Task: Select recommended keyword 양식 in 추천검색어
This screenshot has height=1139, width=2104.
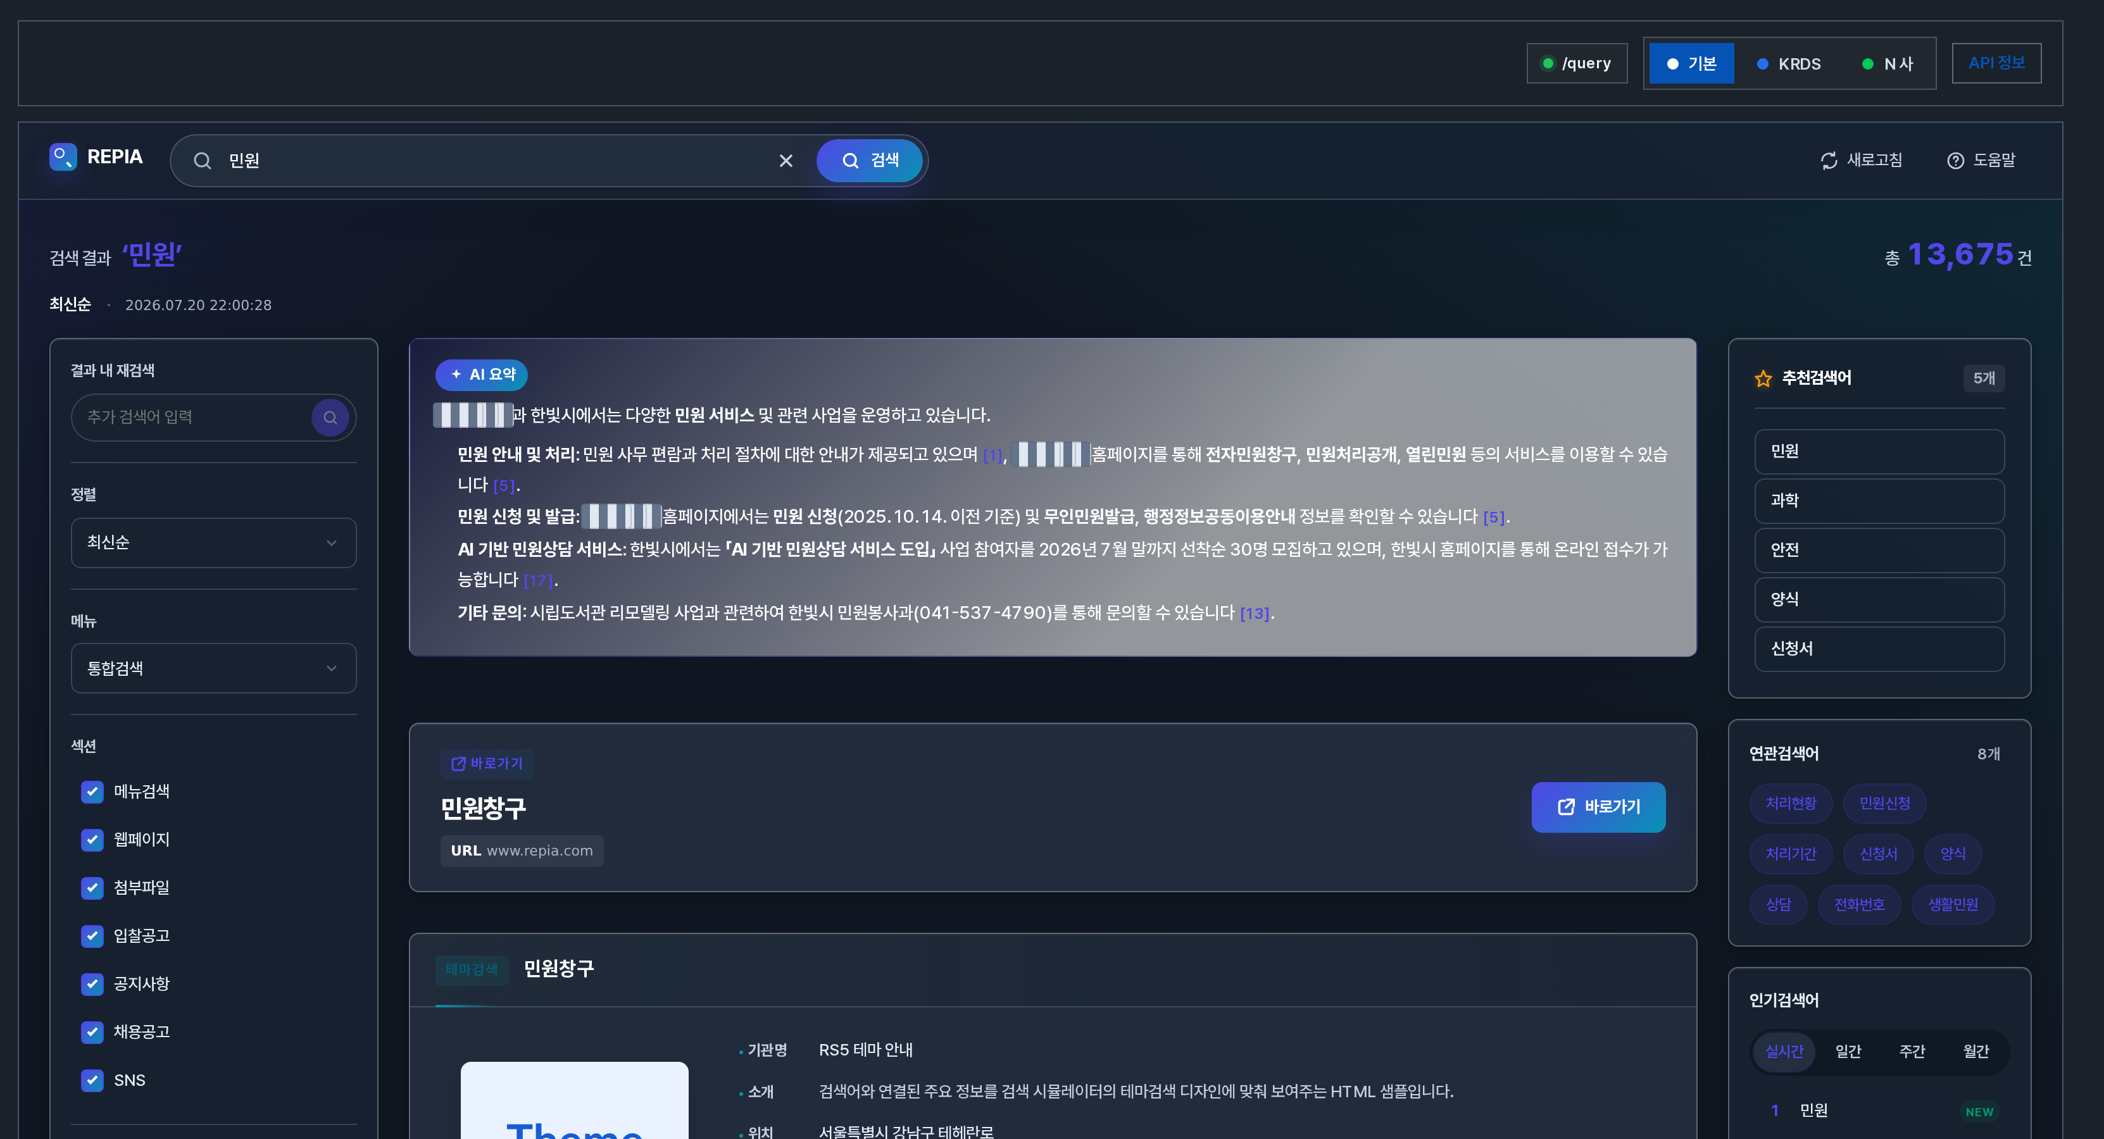Action: point(1879,599)
